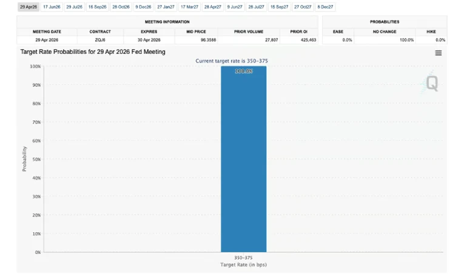Screen dimensions: 464x274
Task: Open the 29 Jul26 meeting tab
Action: coord(75,7)
